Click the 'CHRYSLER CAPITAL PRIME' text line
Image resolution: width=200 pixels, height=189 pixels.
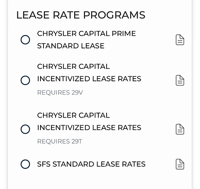click(87, 34)
